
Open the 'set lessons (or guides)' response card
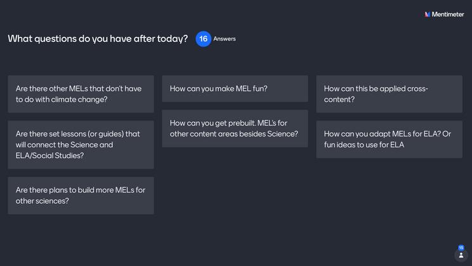81,145
